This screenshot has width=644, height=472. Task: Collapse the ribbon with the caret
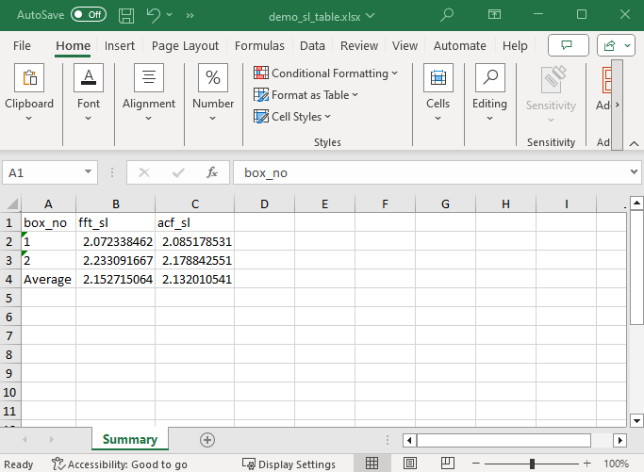(x=634, y=143)
